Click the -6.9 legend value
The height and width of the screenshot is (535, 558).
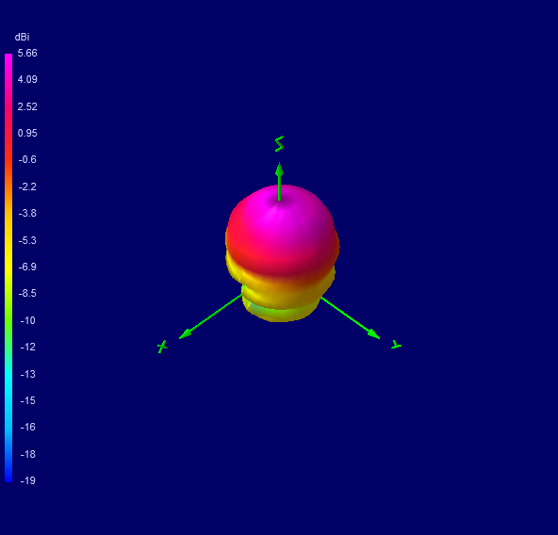pos(27,267)
